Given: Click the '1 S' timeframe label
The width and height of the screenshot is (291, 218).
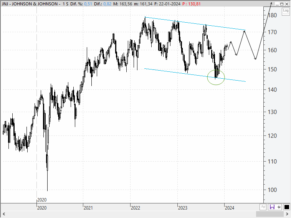Looking at the screenshot, I should click(66, 4).
